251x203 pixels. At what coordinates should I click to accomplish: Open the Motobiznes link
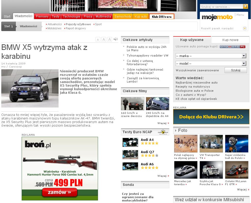[x=54, y=28]
